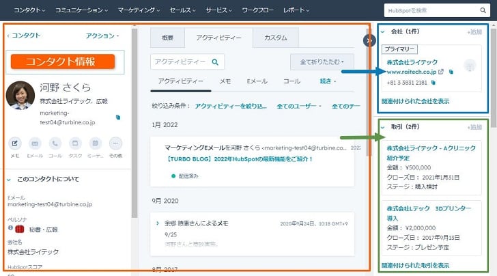Click the round panel collapse arrow button

[369, 40]
